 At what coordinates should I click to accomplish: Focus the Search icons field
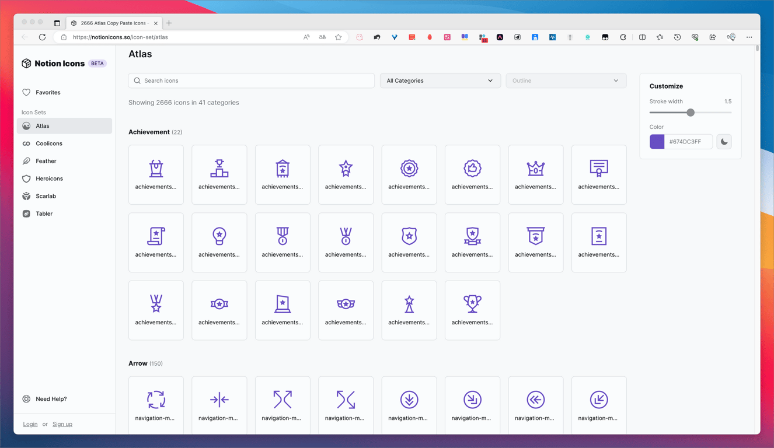(x=252, y=80)
